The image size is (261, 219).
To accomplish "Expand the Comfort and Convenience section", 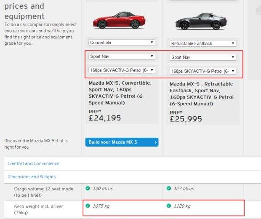I will click(x=34, y=163).
